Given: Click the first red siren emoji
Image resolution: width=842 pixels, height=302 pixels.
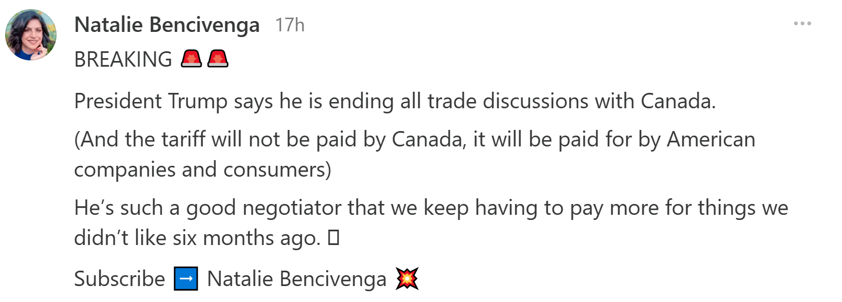Looking at the screenshot, I should click(x=191, y=59).
